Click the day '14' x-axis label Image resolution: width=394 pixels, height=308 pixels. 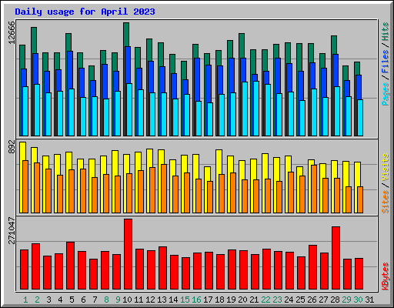tap(173, 300)
